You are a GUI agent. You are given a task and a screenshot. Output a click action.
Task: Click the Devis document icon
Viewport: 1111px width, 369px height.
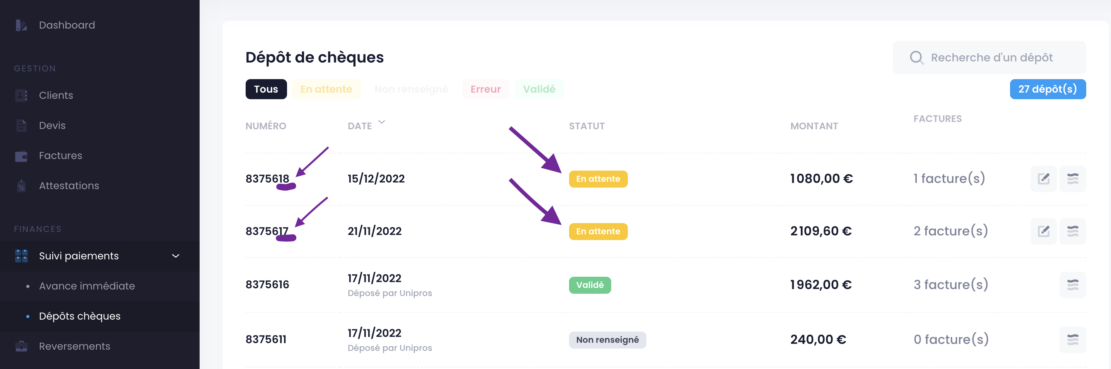click(x=21, y=125)
